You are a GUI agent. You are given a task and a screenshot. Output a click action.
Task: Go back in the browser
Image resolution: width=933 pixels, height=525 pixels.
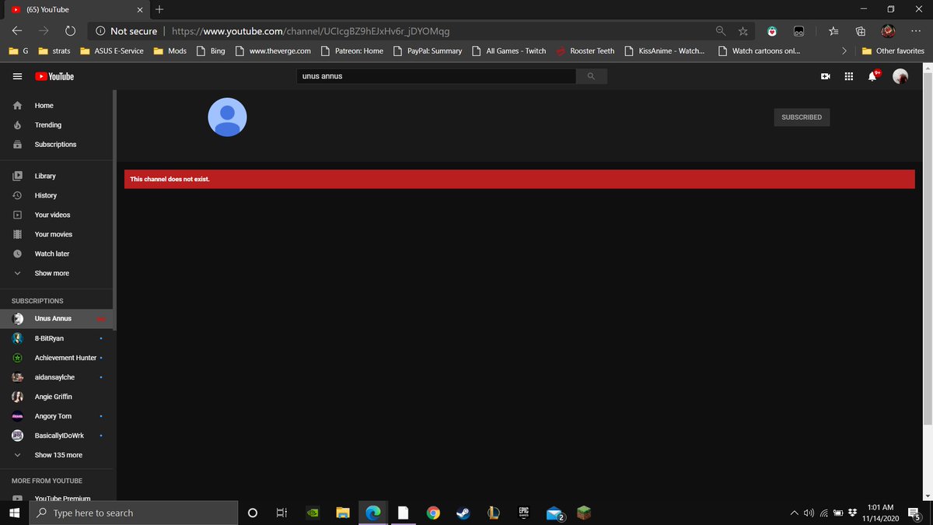point(17,31)
